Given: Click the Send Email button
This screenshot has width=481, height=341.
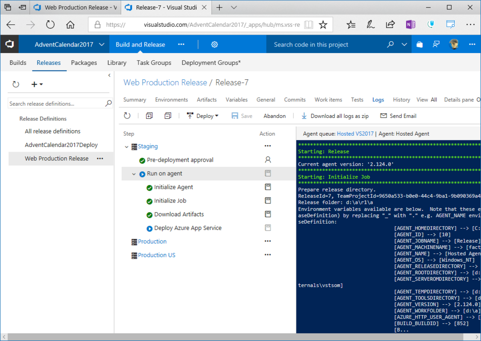Looking at the screenshot, I should (x=398, y=116).
